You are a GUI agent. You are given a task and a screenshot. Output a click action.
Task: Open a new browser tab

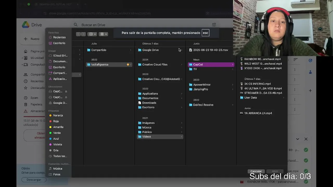click(85, 4)
